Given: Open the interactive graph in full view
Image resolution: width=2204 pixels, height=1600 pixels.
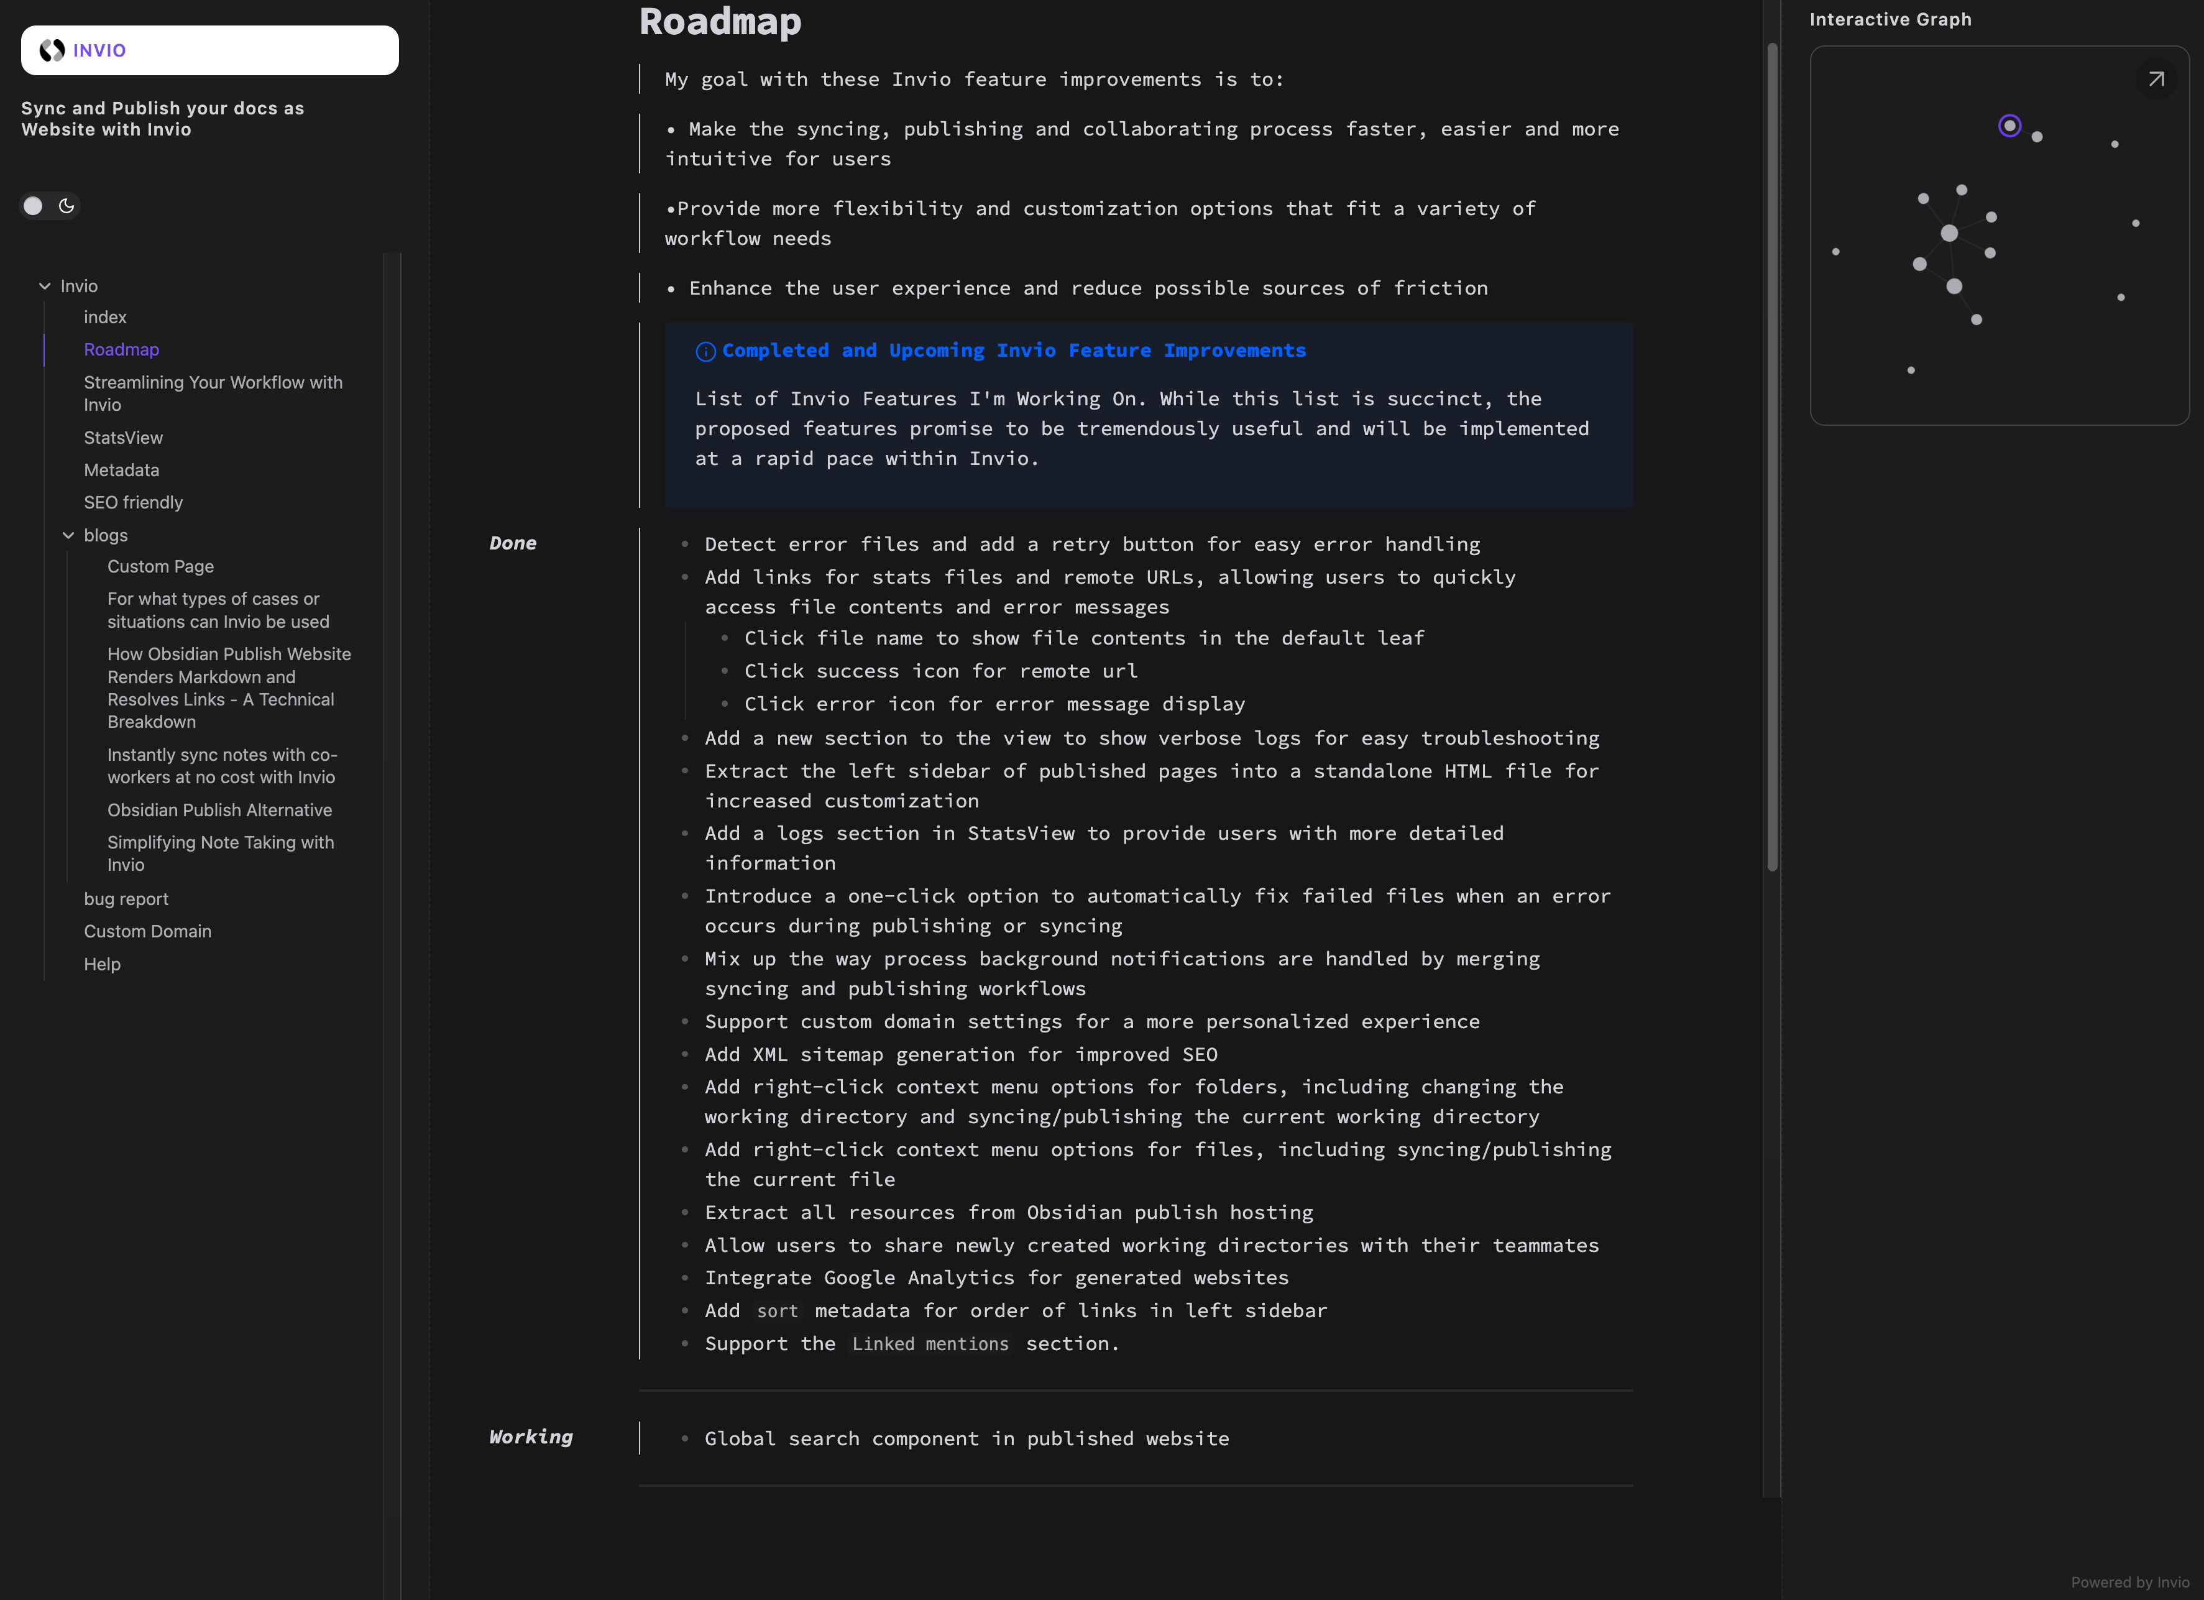Looking at the screenshot, I should coord(2156,80).
